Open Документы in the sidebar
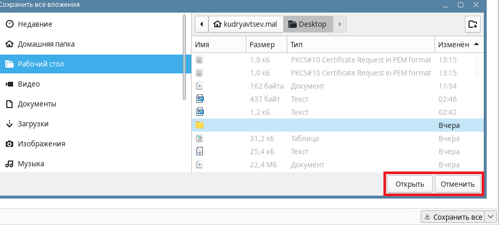 tap(37, 104)
